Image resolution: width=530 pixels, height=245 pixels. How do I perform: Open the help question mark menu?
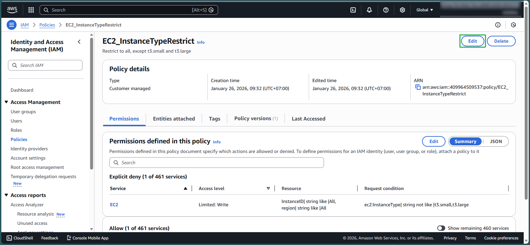[386, 10]
